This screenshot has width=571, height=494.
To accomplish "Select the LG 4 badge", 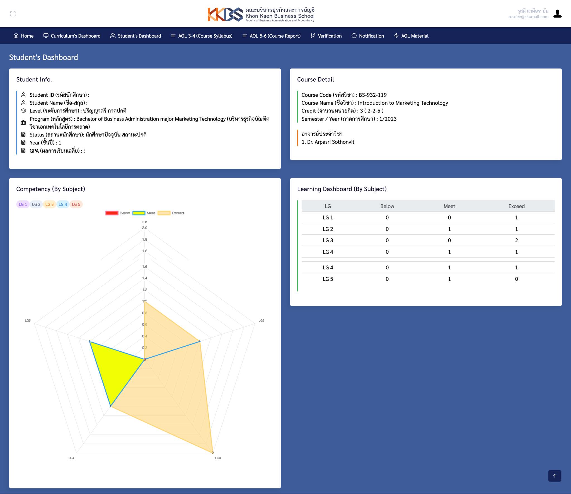I will [x=63, y=204].
